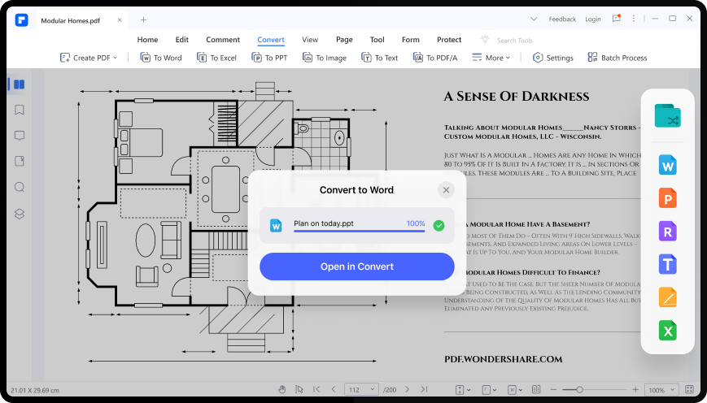Choose the PowerPoint format icon in the side panel
The image size is (707, 403).
tap(667, 198)
